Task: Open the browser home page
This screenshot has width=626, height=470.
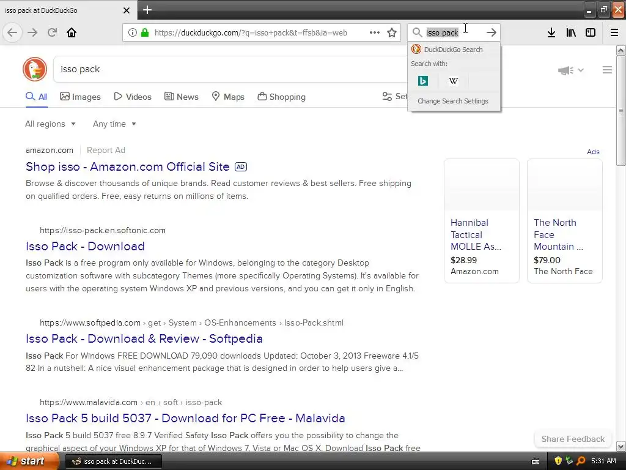Action: pyautogui.click(x=72, y=32)
